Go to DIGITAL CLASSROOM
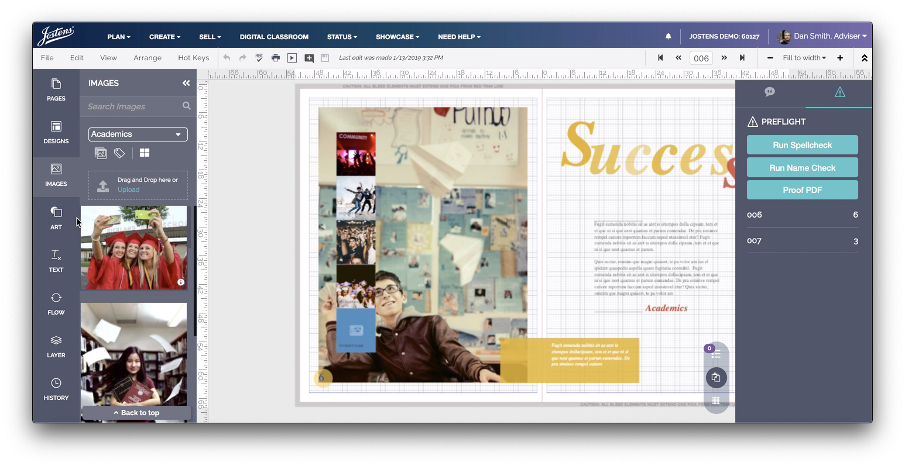 point(274,37)
